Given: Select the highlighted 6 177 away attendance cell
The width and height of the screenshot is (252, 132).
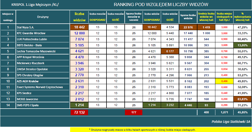Looking at the screenshot, I should pyautogui.click(x=170, y=51).
